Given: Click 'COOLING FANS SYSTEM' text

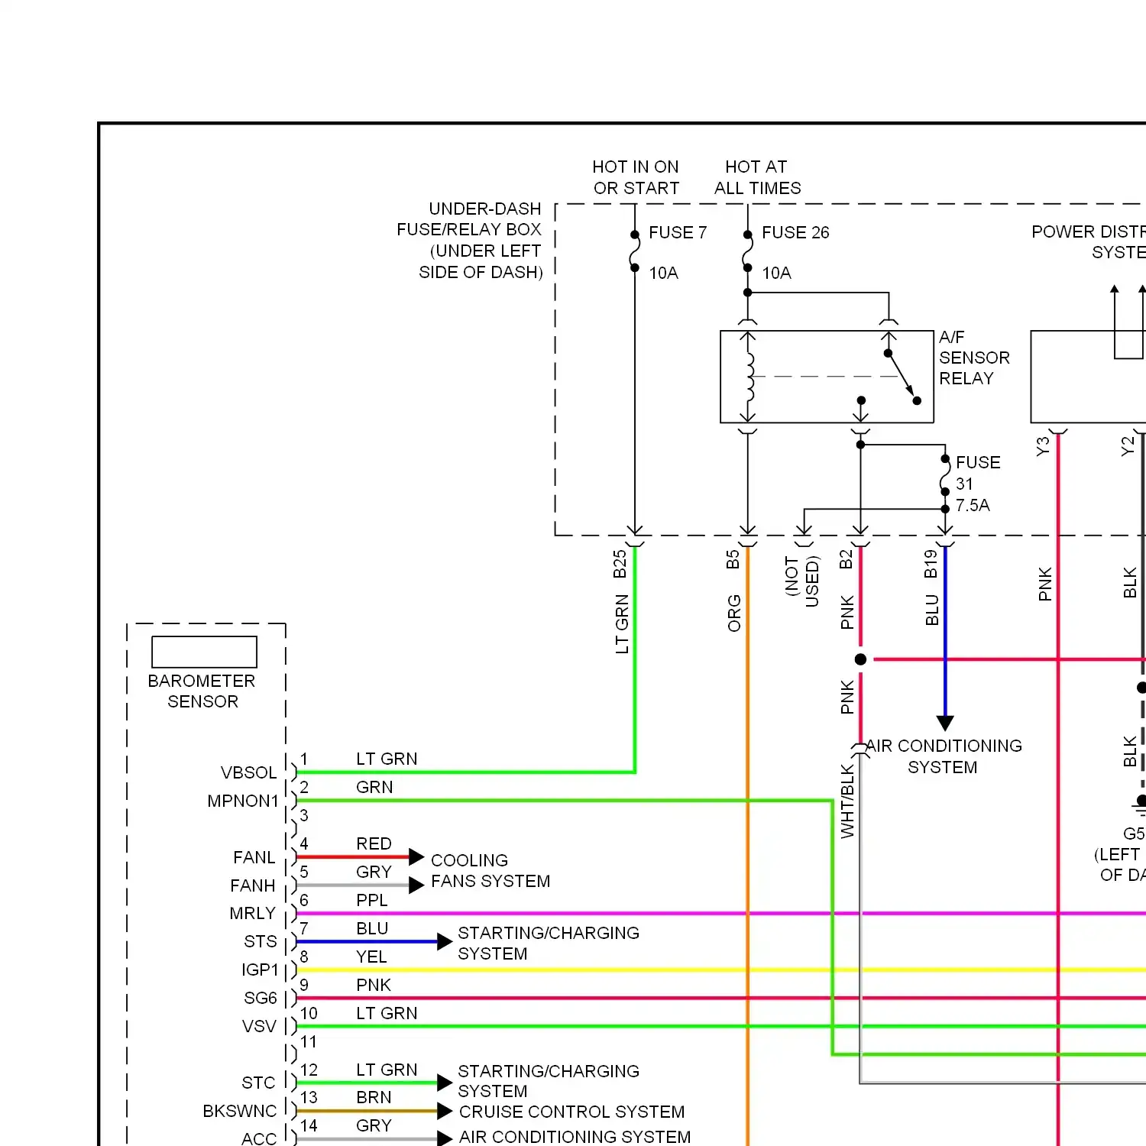Looking at the screenshot, I should (490, 870).
